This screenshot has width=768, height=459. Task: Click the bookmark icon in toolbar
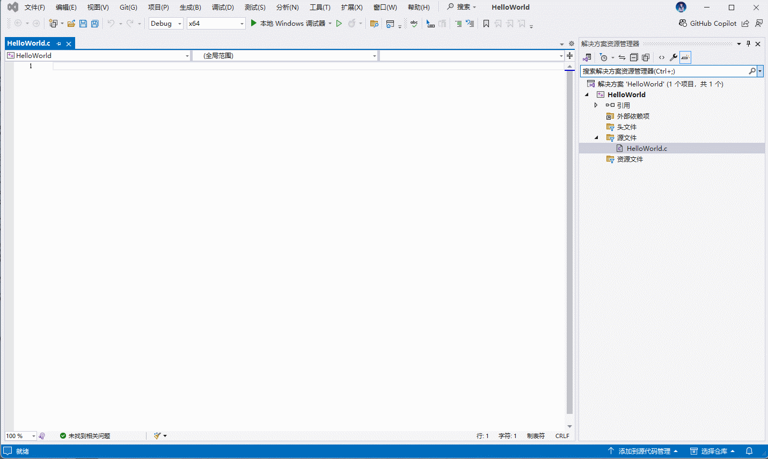point(486,24)
